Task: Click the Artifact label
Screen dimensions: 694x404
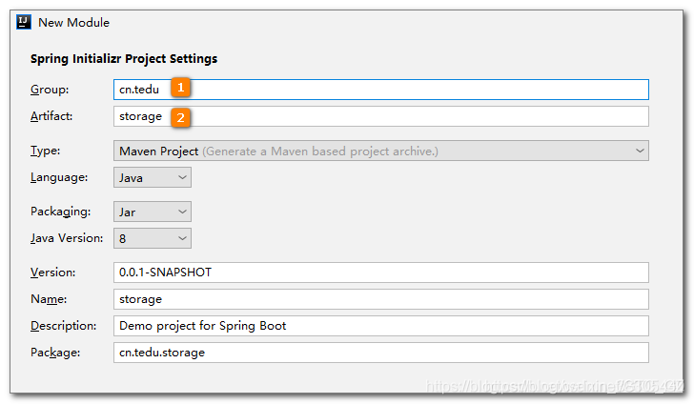Action: [51, 116]
